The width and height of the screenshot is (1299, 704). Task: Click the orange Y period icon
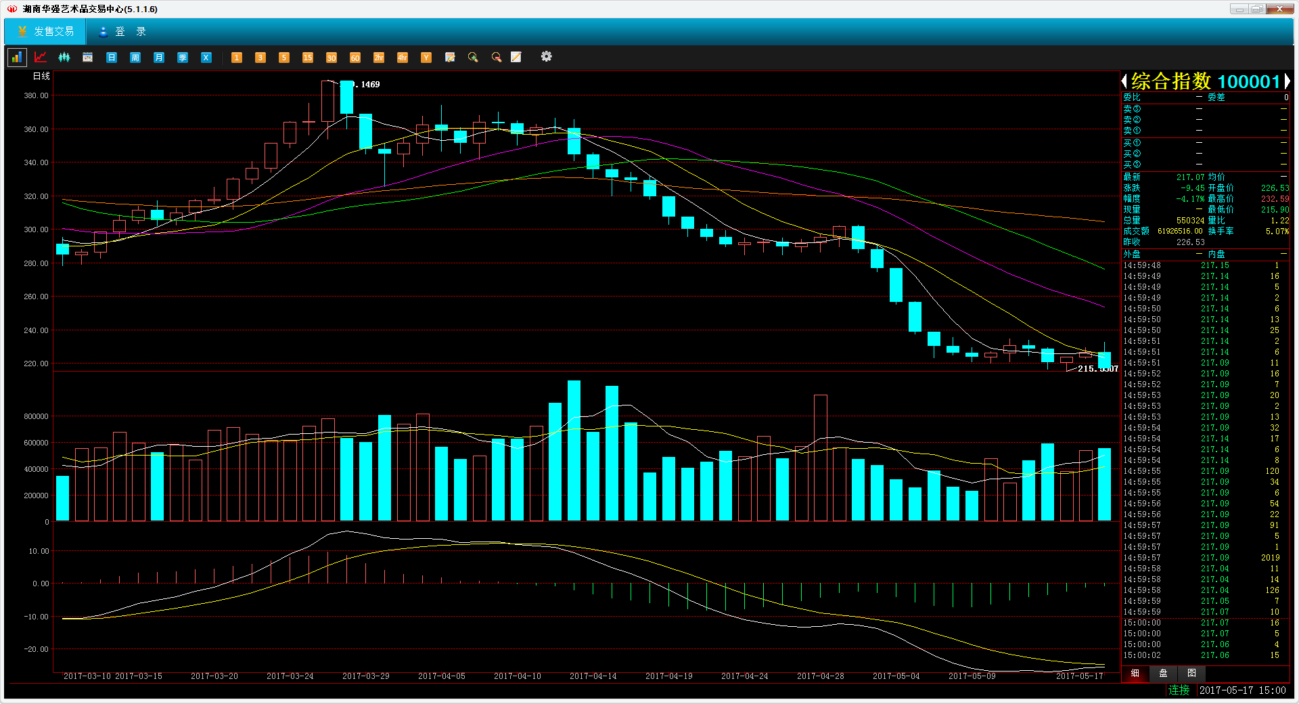[x=426, y=58]
